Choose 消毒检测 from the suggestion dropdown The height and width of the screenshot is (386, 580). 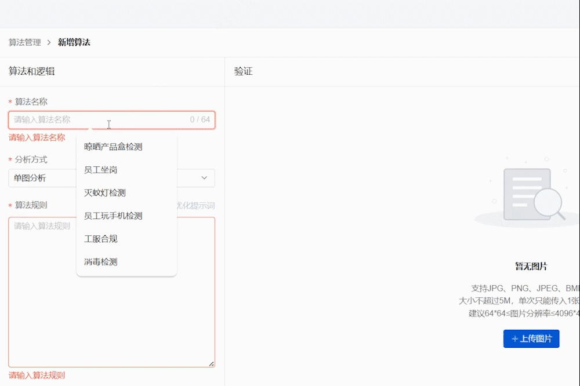[100, 261]
